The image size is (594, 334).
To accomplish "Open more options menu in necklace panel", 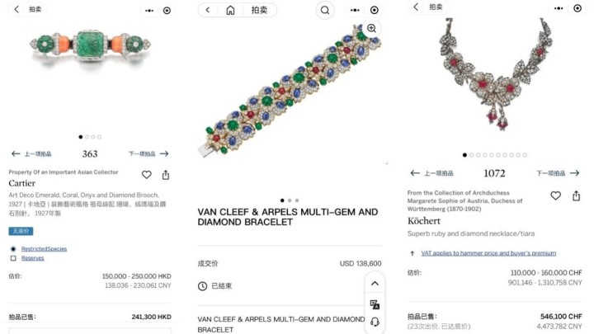I will (559, 8).
